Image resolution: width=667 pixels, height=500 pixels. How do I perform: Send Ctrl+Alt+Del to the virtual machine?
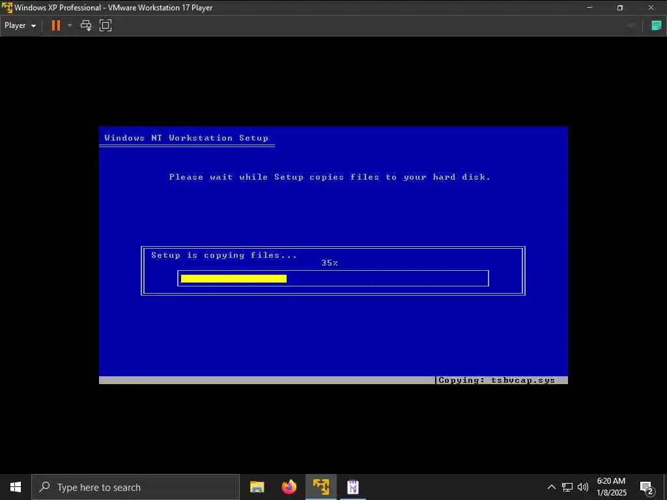coord(86,25)
